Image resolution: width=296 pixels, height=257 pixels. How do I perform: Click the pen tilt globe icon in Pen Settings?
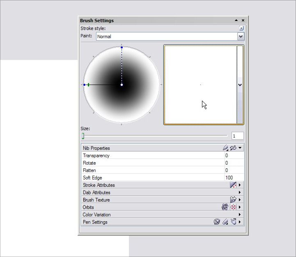[217, 222]
